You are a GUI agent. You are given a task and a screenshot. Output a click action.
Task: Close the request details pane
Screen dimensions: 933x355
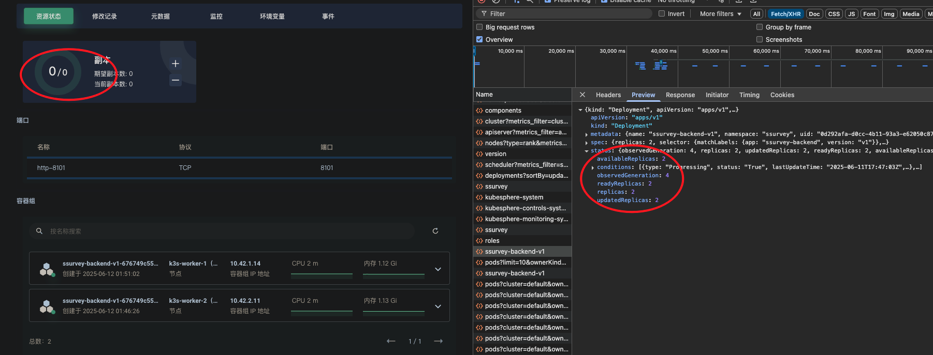click(582, 95)
